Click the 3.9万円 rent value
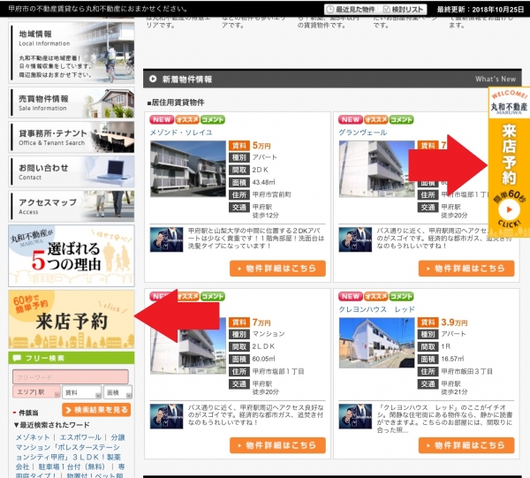 point(454,322)
